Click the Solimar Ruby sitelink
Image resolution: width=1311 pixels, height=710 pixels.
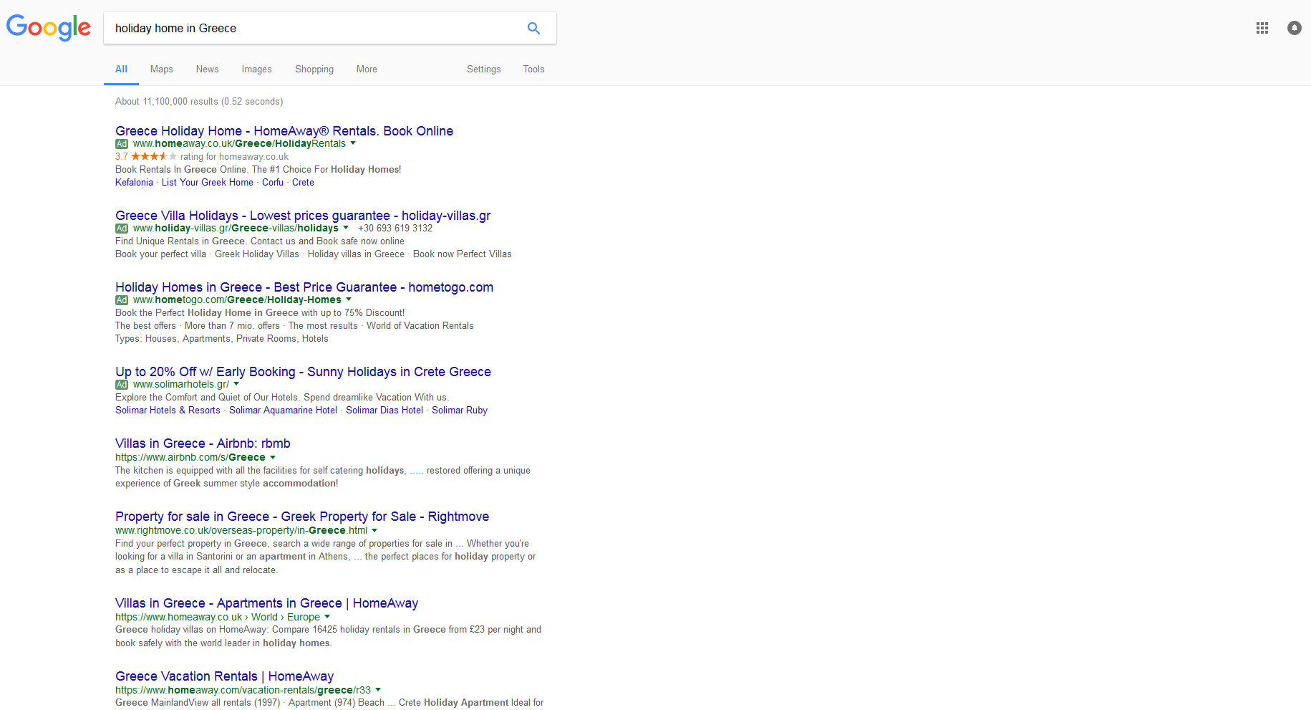(x=460, y=411)
